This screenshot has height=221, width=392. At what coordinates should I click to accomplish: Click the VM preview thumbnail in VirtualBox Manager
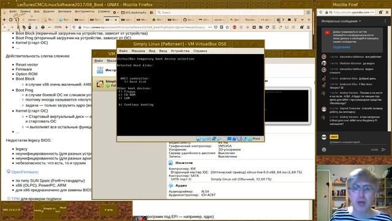(x=286, y=106)
